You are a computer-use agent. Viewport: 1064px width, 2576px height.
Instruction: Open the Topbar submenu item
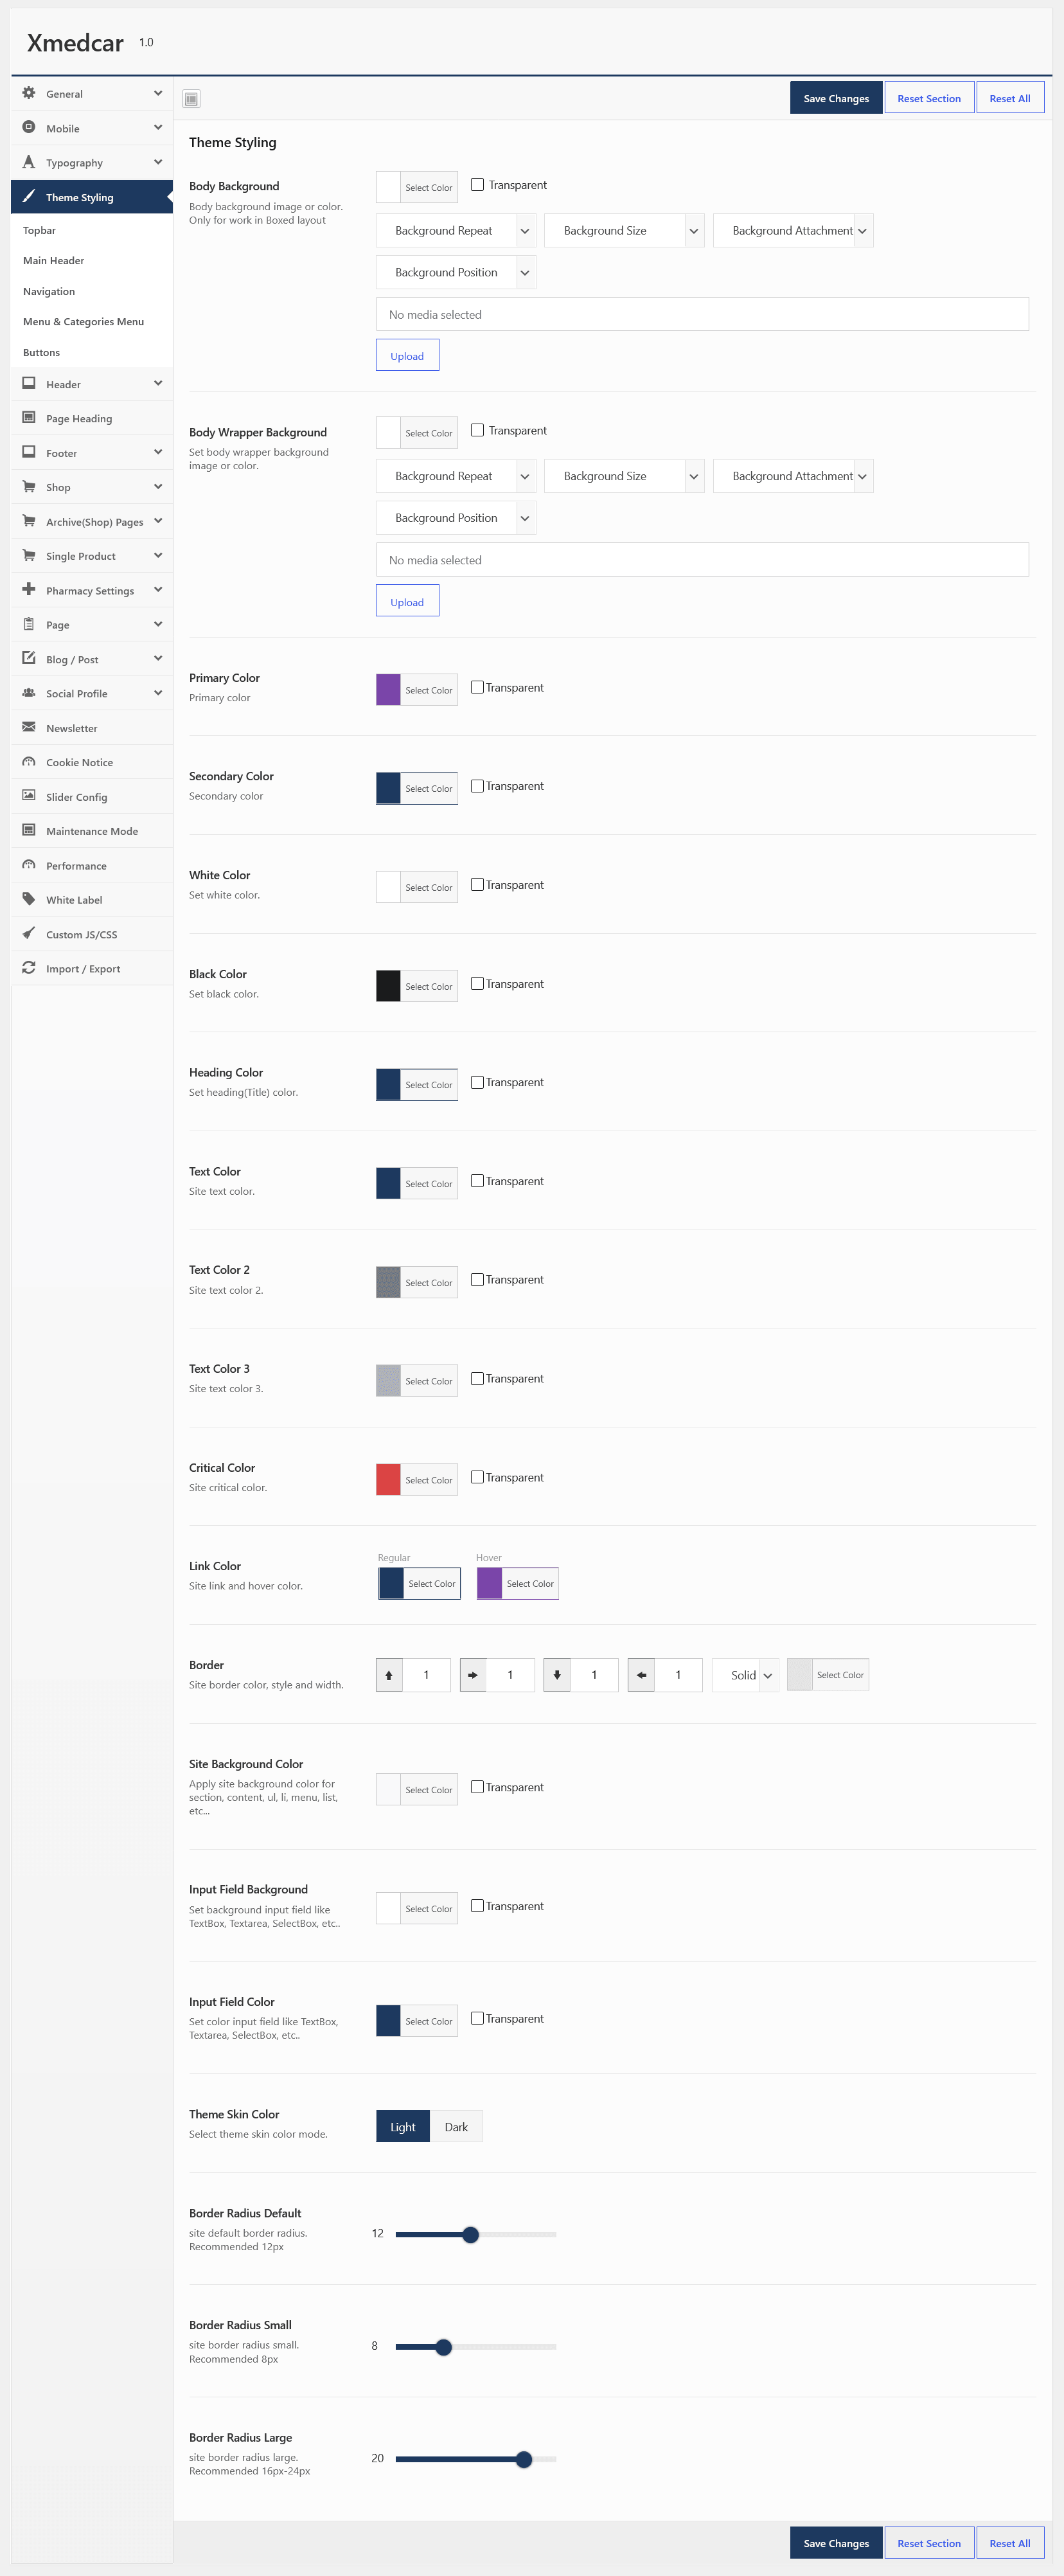tap(40, 230)
